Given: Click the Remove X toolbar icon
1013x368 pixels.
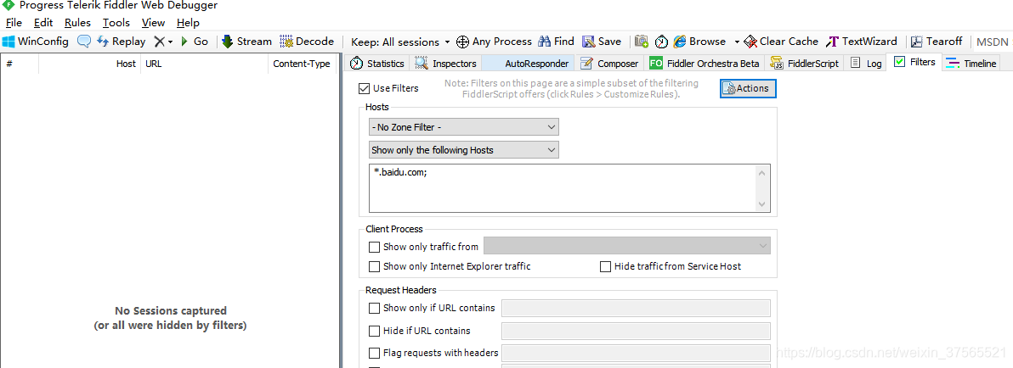Looking at the screenshot, I should [159, 42].
